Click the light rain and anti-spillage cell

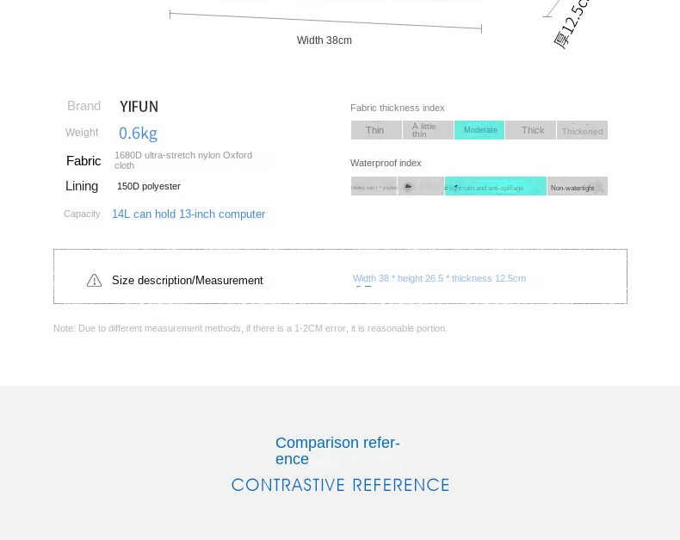click(x=496, y=186)
